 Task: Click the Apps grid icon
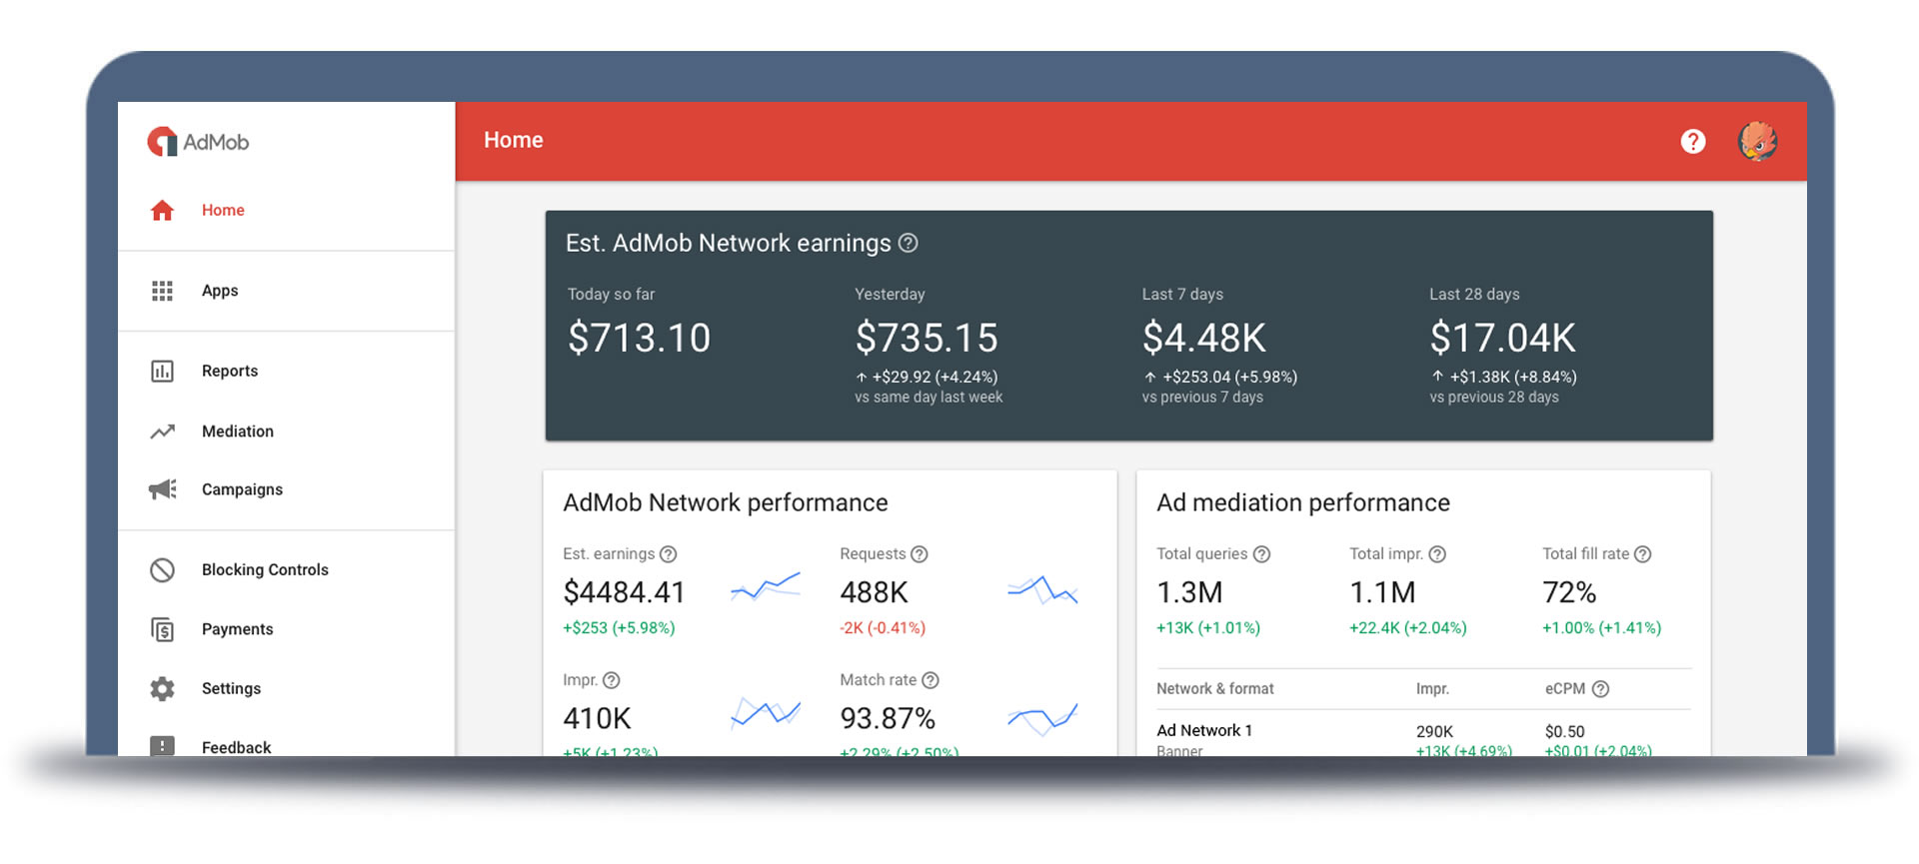tap(162, 291)
